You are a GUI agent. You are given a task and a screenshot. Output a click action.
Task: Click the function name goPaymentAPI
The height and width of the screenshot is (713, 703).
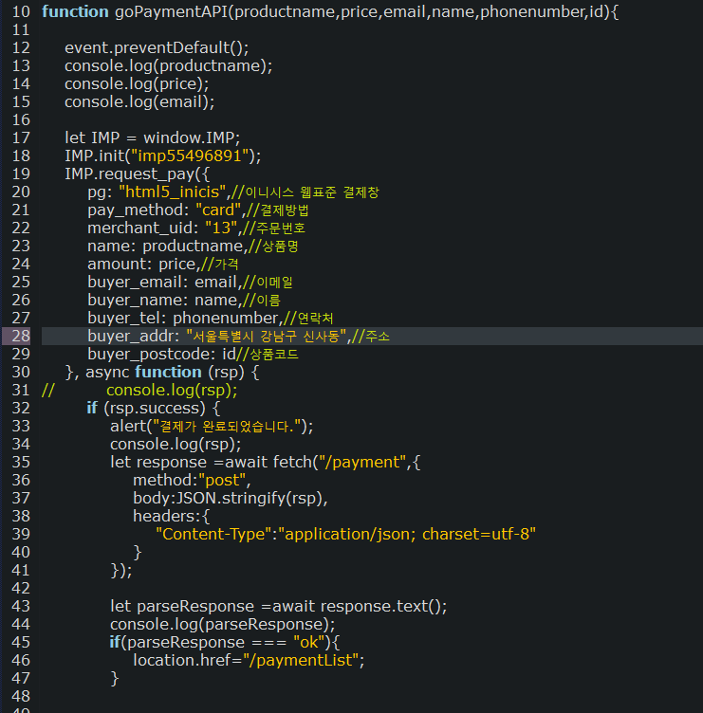pos(171,11)
